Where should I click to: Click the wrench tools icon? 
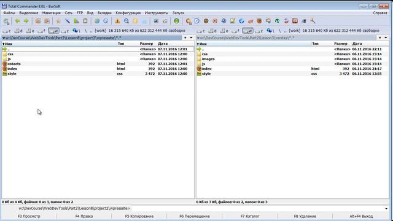click(313, 21)
